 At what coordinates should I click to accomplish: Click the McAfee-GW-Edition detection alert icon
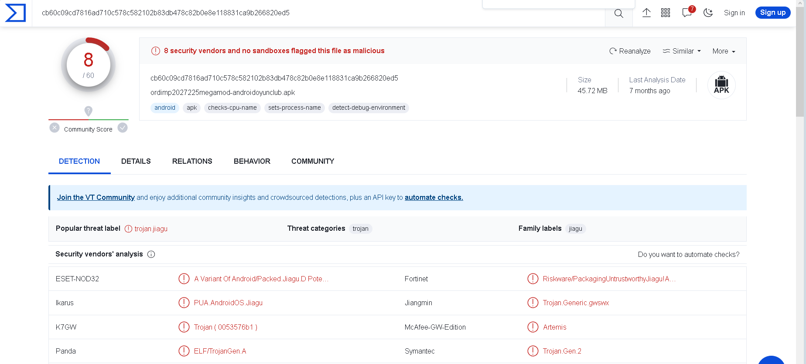click(x=533, y=327)
